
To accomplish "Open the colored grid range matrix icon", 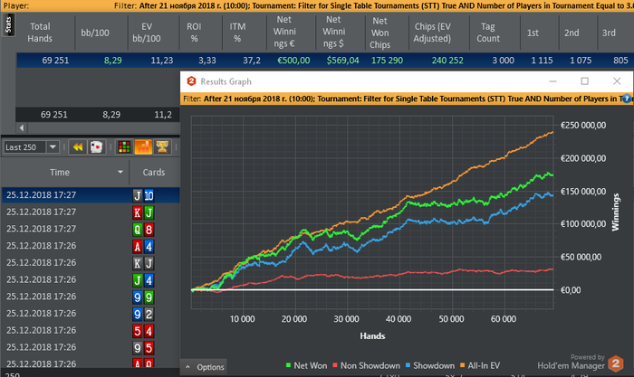I will [x=124, y=147].
